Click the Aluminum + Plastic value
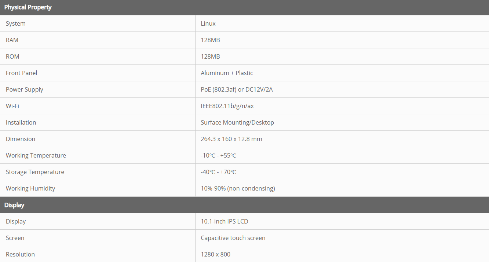This screenshot has height=262, width=489. click(227, 73)
